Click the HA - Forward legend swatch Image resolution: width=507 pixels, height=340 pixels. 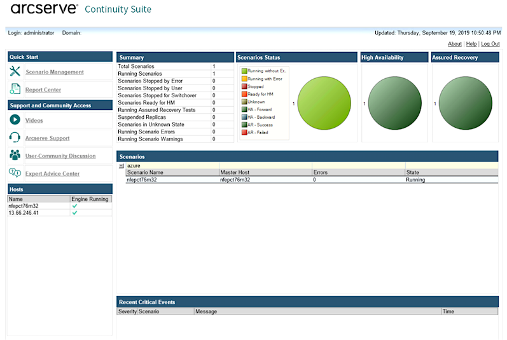pyautogui.click(x=244, y=109)
